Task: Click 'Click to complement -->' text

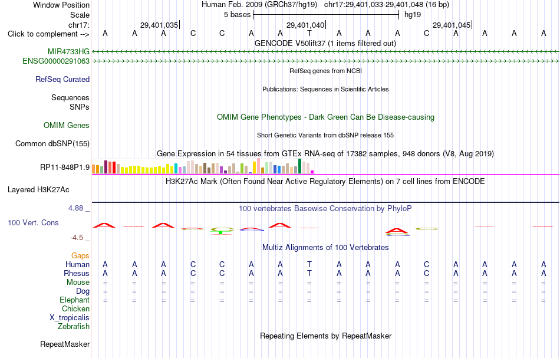Action: [48, 34]
